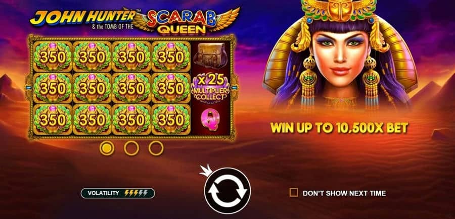Image resolution: width=455 pixels, height=219 pixels.
Task: Click the top-row fourth 350 scarab
Action: pos(171,57)
